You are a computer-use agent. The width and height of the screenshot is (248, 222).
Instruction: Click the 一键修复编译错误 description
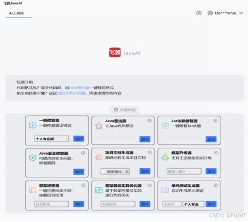(55, 126)
